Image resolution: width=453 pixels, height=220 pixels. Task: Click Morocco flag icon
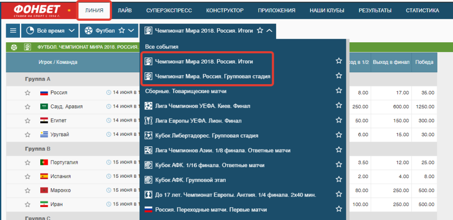tap(44, 190)
